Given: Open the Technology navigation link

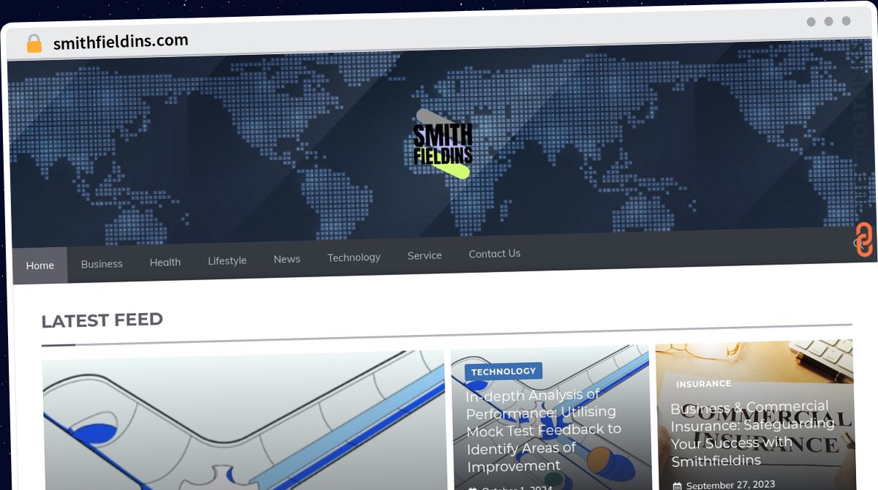Looking at the screenshot, I should tap(354, 257).
